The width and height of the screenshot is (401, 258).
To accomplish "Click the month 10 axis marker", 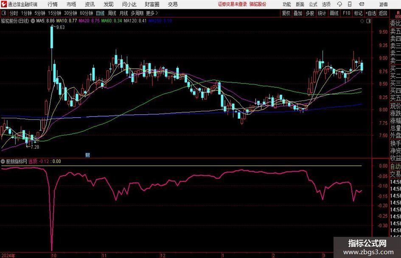I will pyautogui.click(x=54, y=255).
